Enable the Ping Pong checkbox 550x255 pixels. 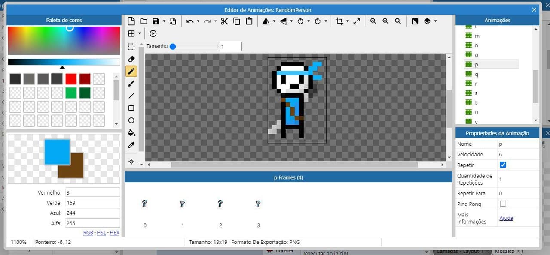click(x=503, y=204)
